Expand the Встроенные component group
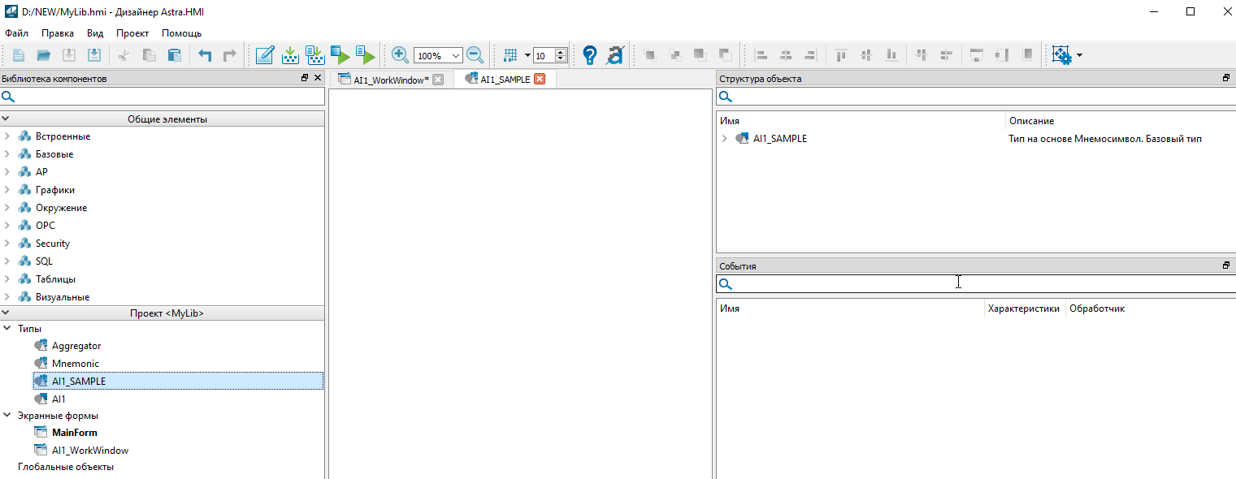1236x479 pixels. (x=7, y=136)
